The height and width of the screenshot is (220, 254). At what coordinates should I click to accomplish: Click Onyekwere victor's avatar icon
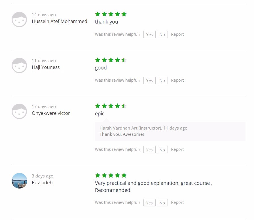click(x=19, y=111)
